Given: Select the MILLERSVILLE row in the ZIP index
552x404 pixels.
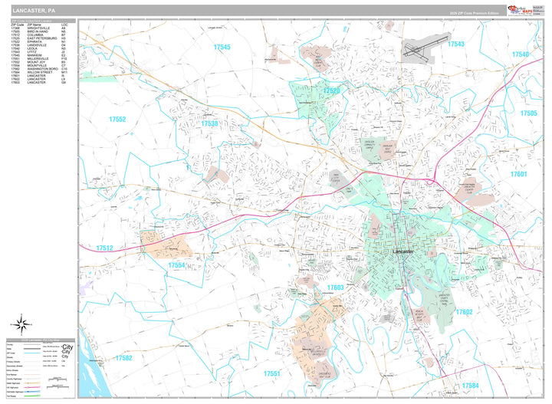Looking at the screenshot, I should (38, 59).
